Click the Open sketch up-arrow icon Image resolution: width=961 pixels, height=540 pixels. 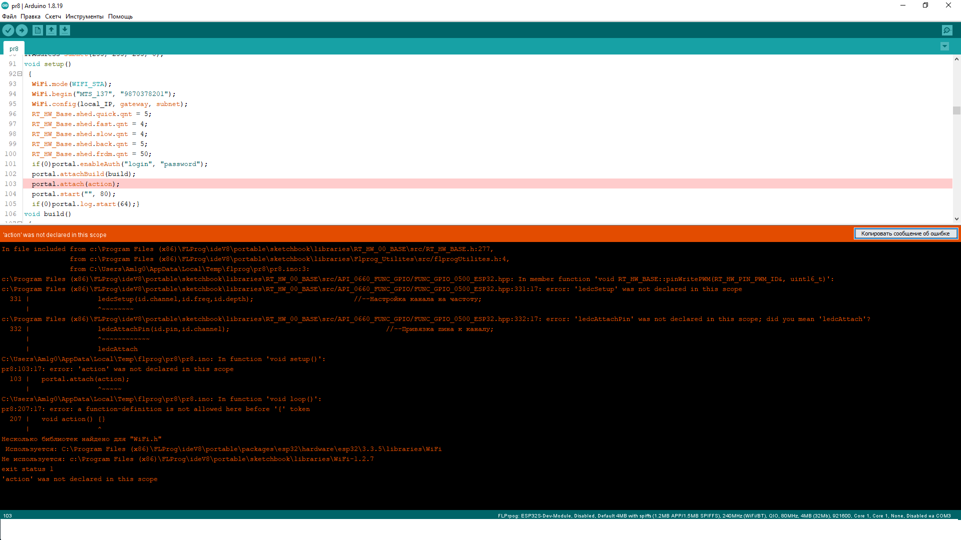(x=51, y=30)
